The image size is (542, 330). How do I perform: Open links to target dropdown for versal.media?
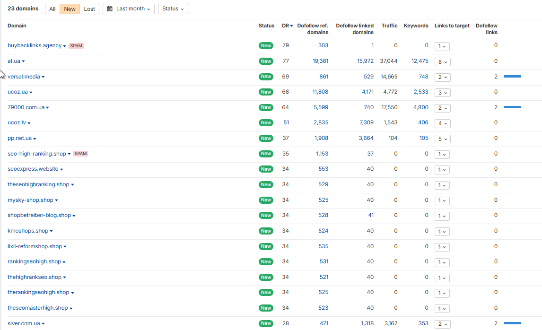pos(442,77)
